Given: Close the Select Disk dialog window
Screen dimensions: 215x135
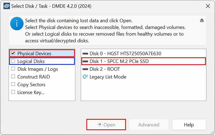Looking at the screenshot, I should coord(207,6).
